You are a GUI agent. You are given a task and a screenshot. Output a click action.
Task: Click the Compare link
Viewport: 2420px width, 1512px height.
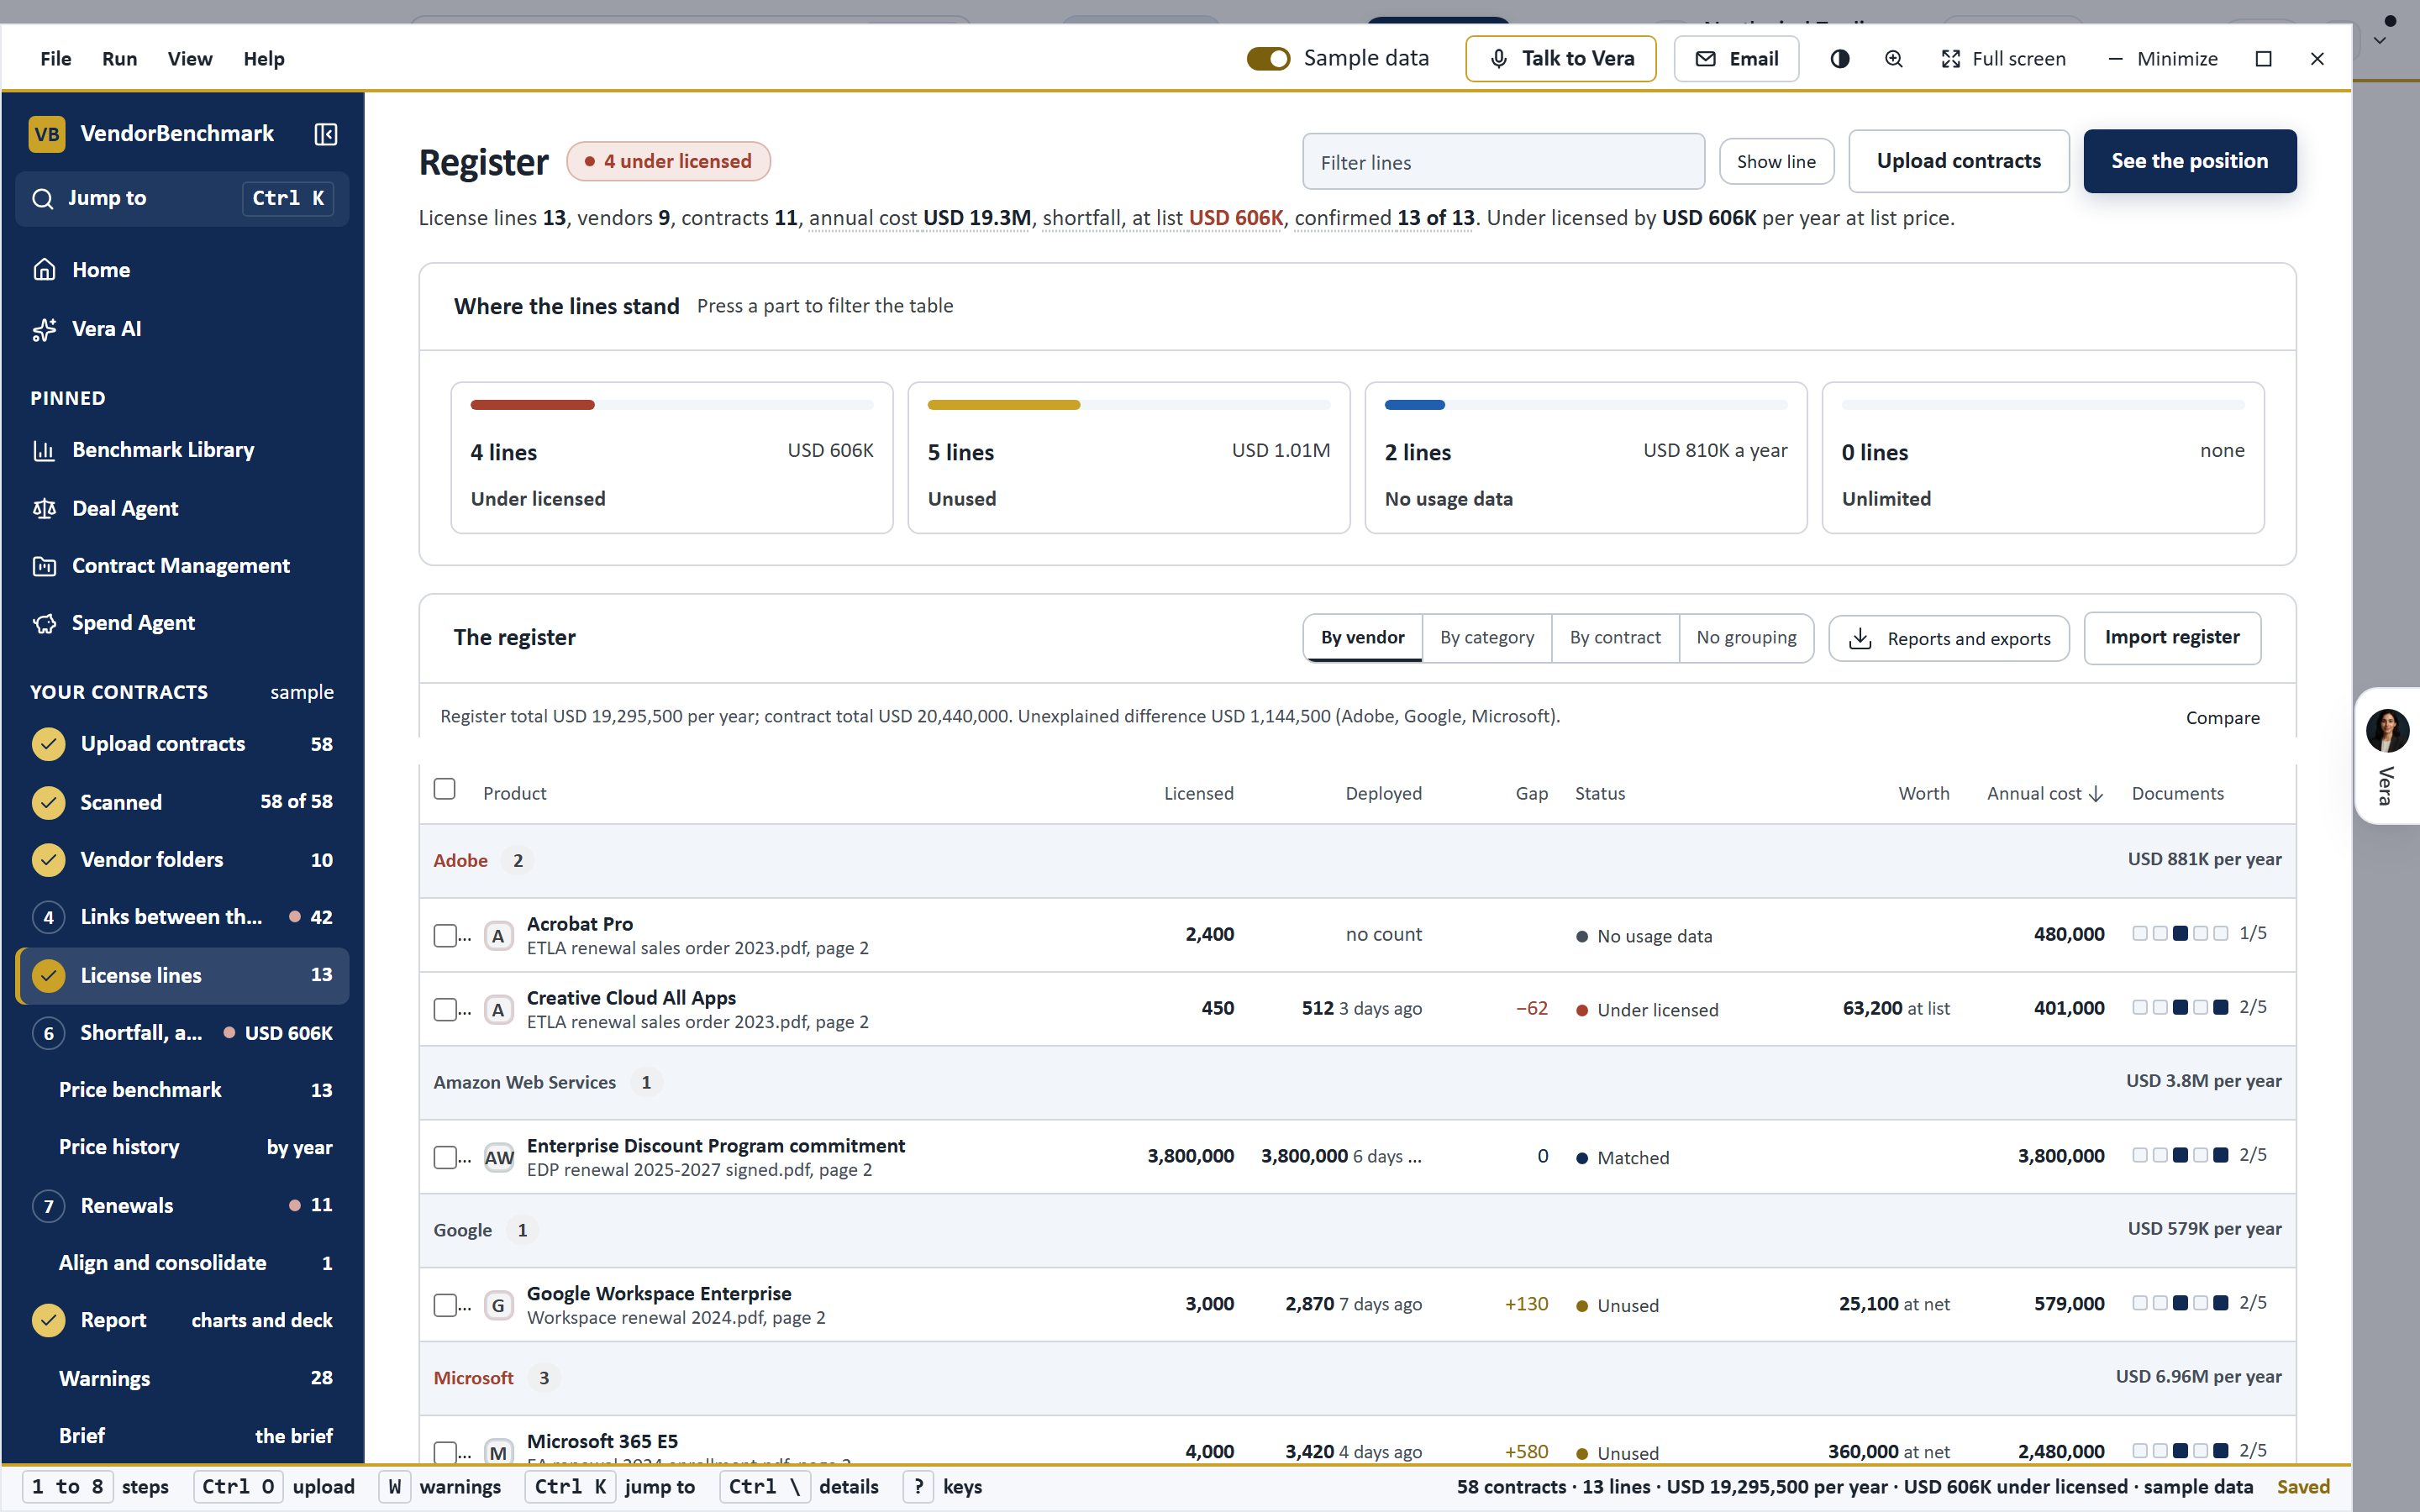coord(2222,718)
